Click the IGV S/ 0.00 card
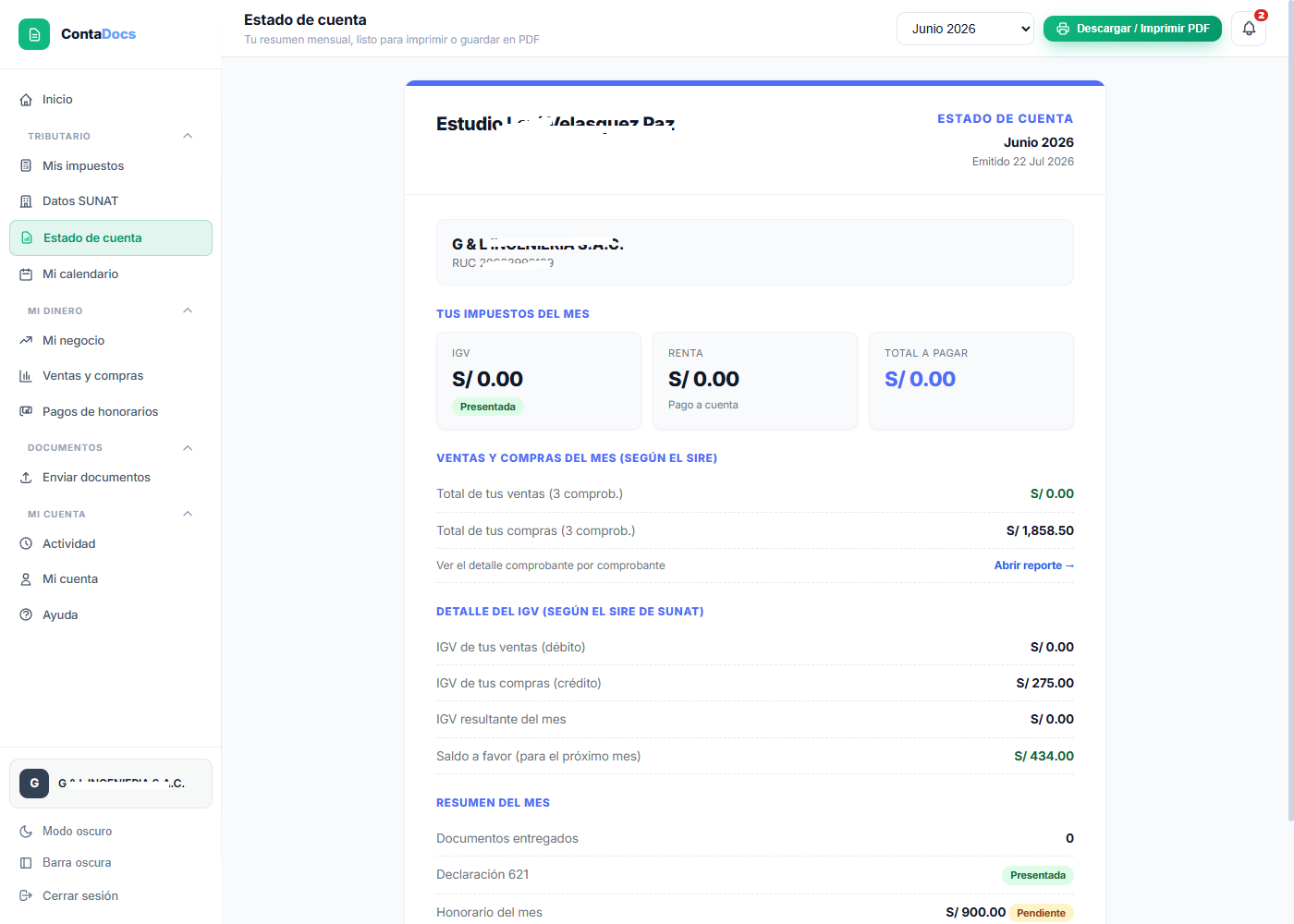Image resolution: width=1294 pixels, height=924 pixels. click(539, 381)
